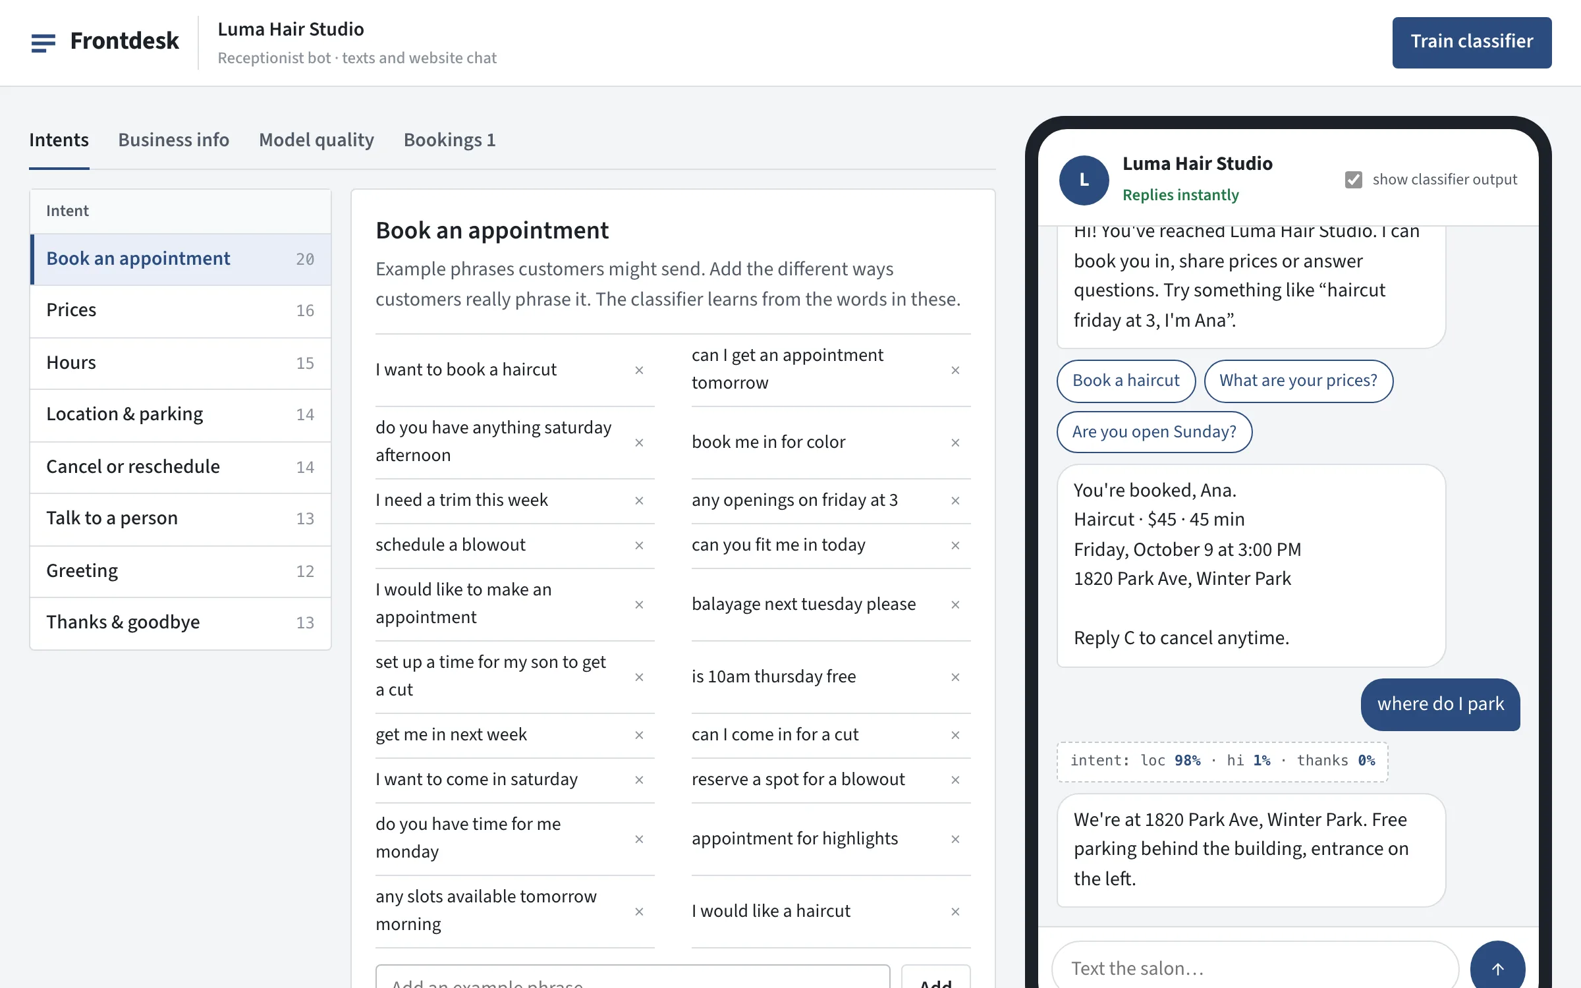Select the Greeting intent

[x=180, y=572]
